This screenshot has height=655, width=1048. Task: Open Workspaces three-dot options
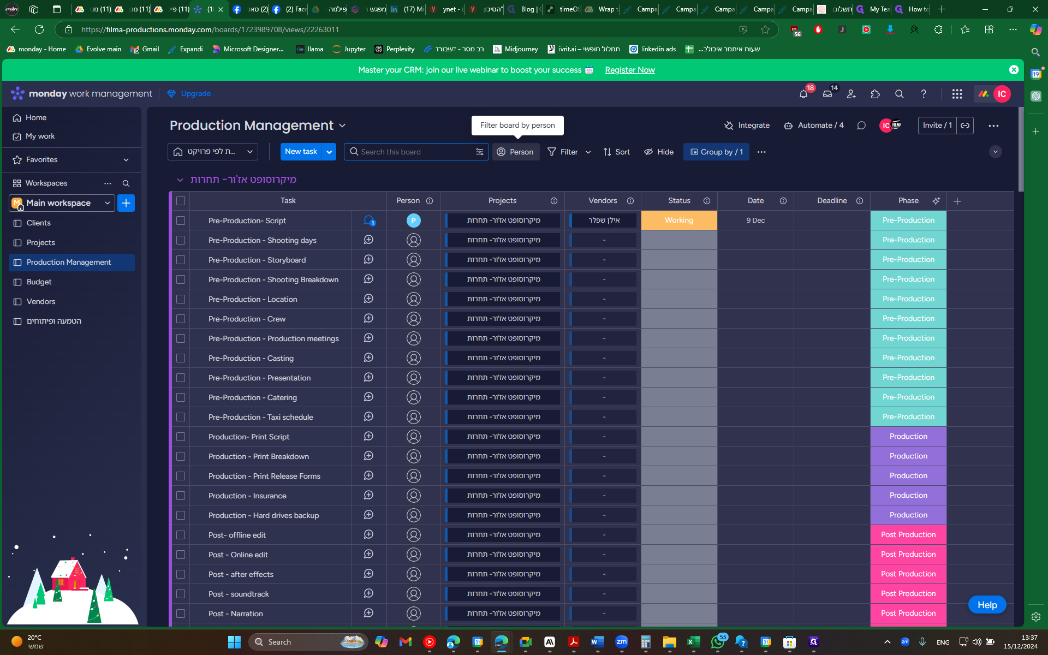108,183
